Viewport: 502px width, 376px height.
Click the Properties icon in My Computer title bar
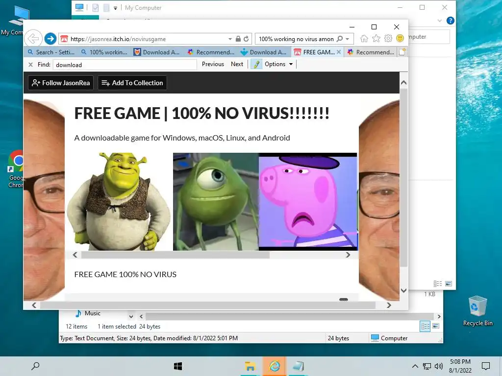[x=96, y=8]
